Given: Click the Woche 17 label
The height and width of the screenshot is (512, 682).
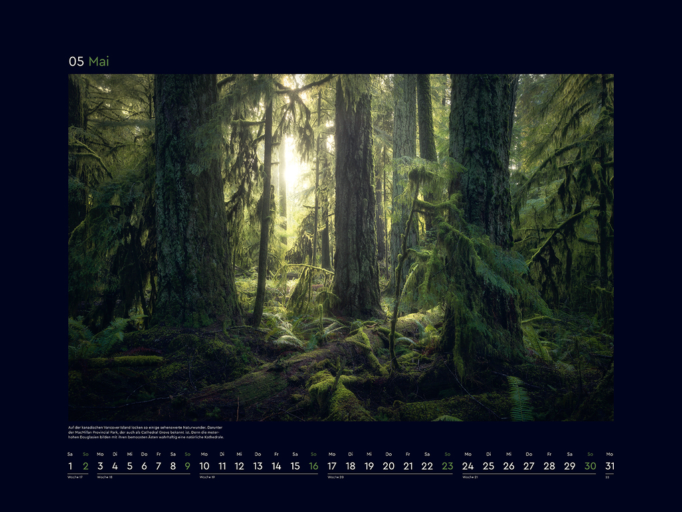Looking at the screenshot, I should (75, 477).
